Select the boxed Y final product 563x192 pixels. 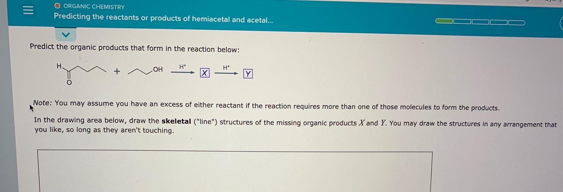point(247,74)
